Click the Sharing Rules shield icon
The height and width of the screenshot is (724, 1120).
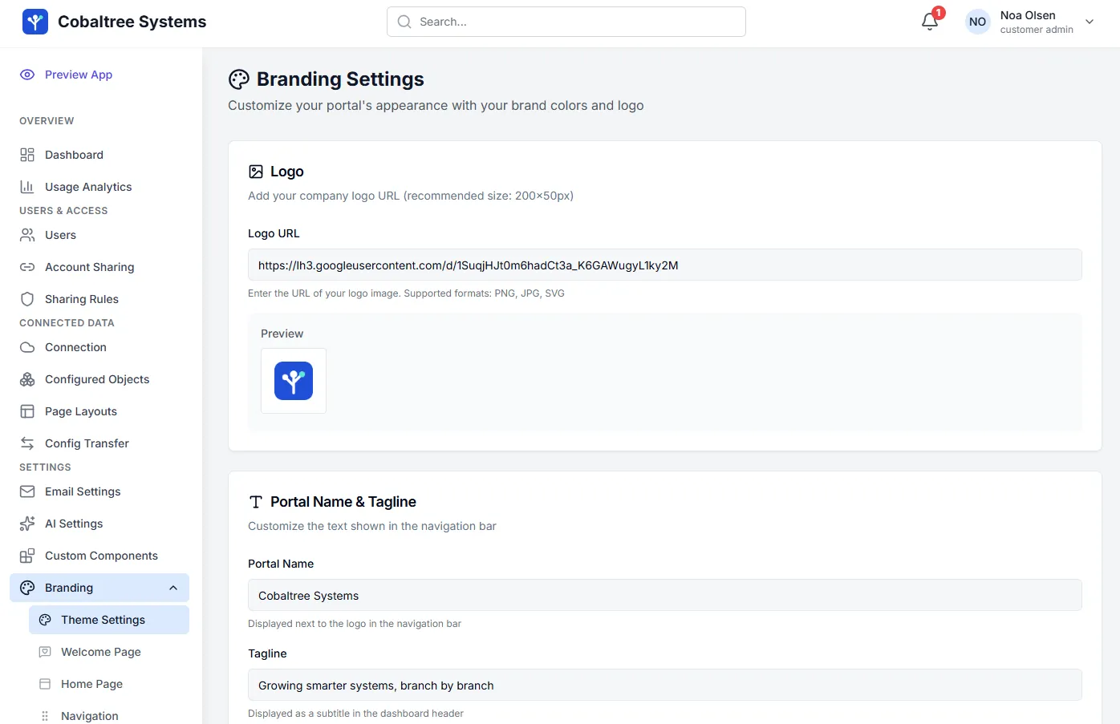point(27,299)
